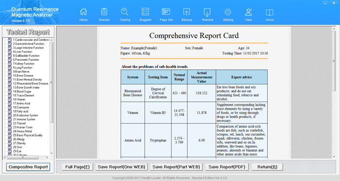Click document icon beside Kidney Function

[10, 64]
